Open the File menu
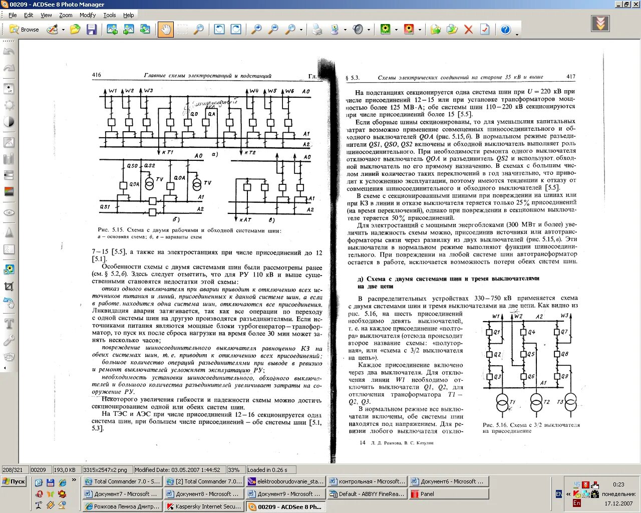This screenshot has height=513, width=641. click(13, 15)
